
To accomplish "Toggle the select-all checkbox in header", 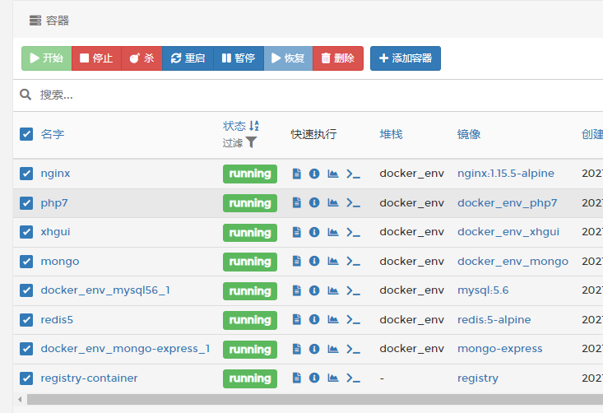I will pyautogui.click(x=26, y=134).
